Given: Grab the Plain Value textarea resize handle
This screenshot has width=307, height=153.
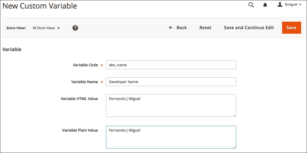Looking at the screenshot, I should pos(234,147).
